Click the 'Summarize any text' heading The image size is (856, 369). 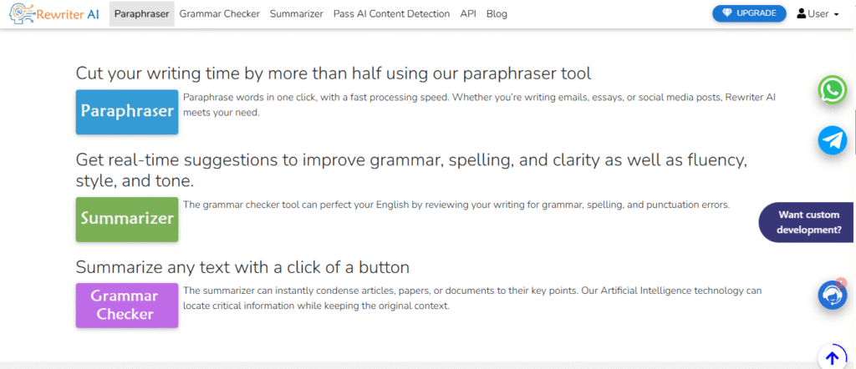[x=242, y=267]
